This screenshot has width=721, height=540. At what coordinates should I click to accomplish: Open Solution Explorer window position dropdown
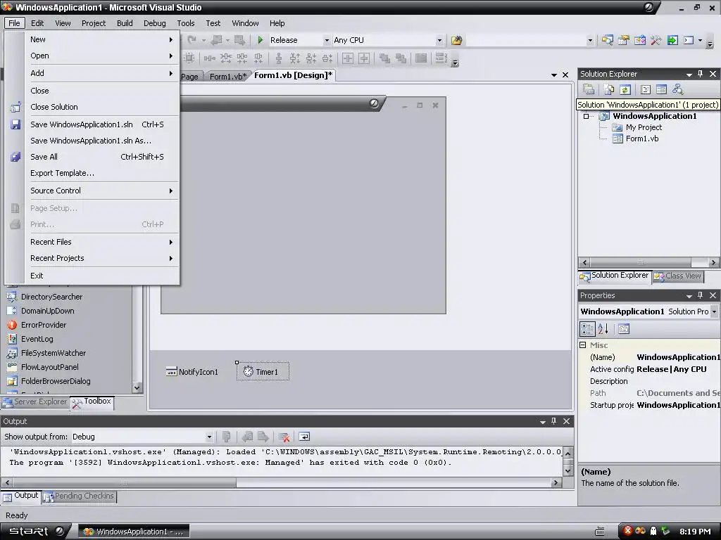689,75
